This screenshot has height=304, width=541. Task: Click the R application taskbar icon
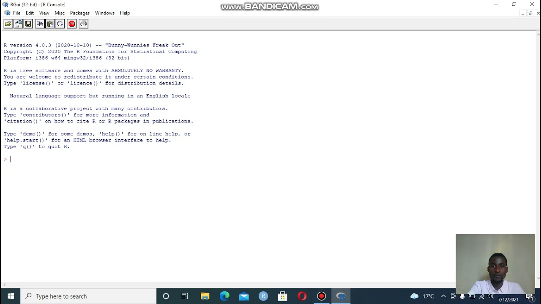pyautogui.click(x=263, y=296)
